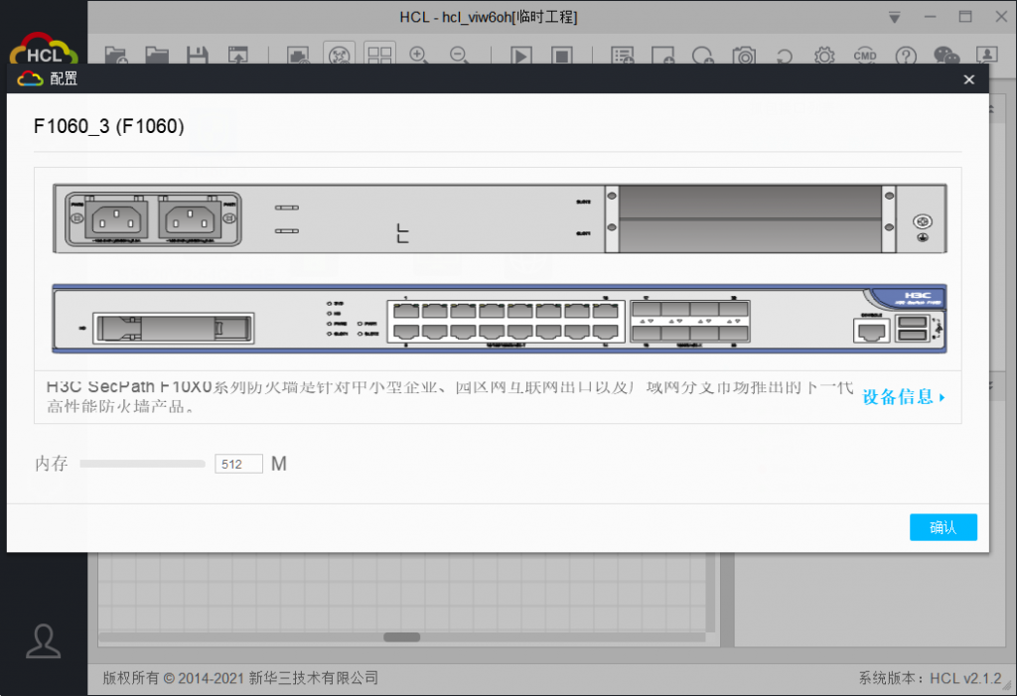Click the 版权所有 copyright text in status bar
The image size is (1017, 696).
point(240,678)
